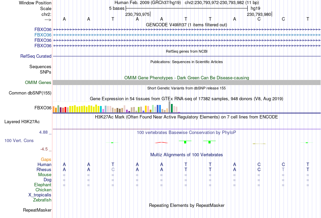
Task: Select the Zebrafish alignment row label
Action: [42, 200]
